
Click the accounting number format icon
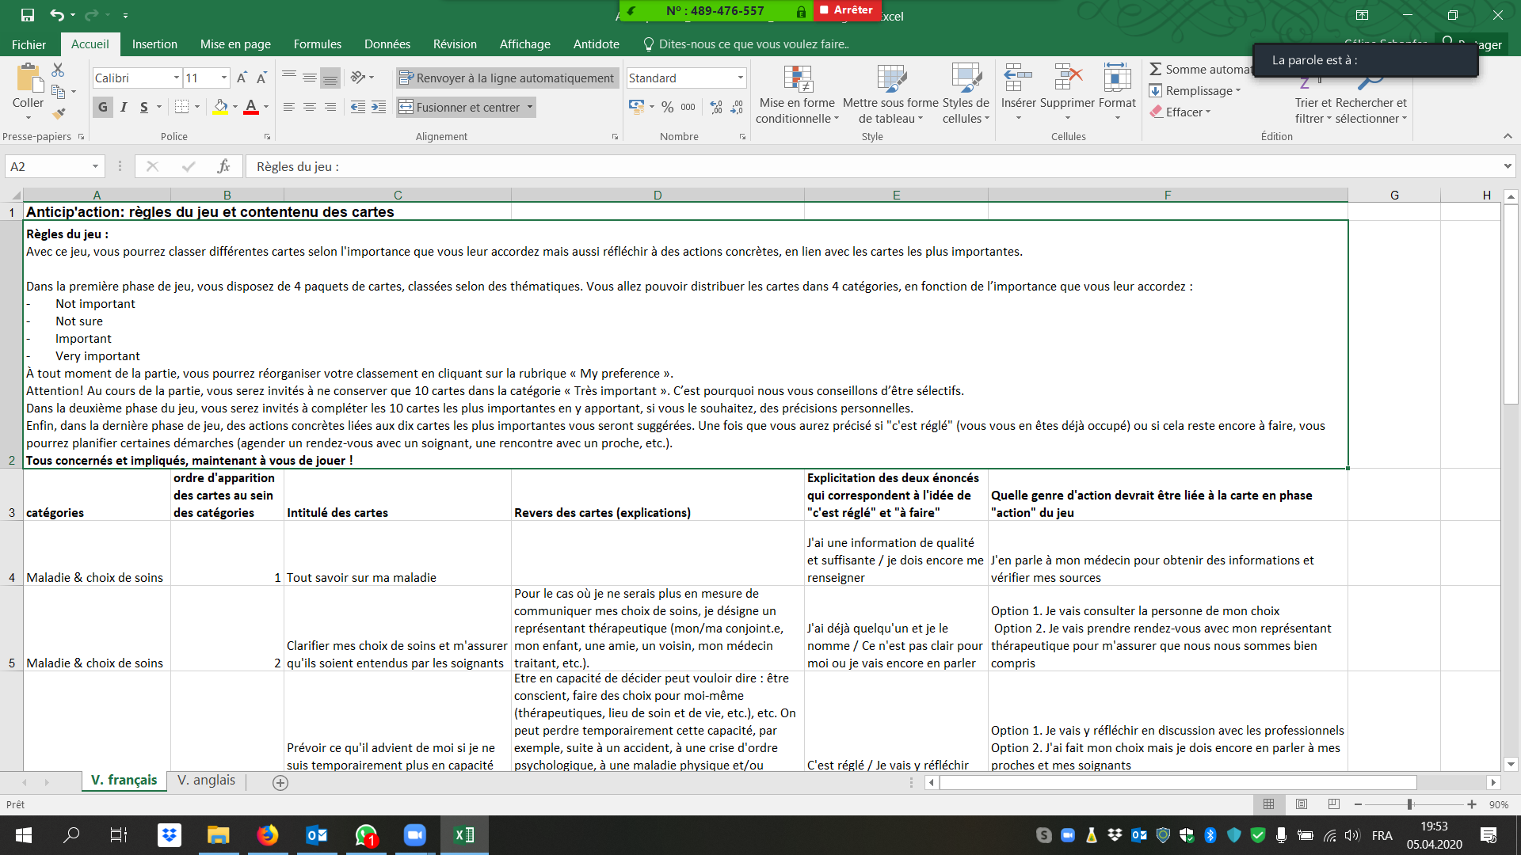coord(636,107)
